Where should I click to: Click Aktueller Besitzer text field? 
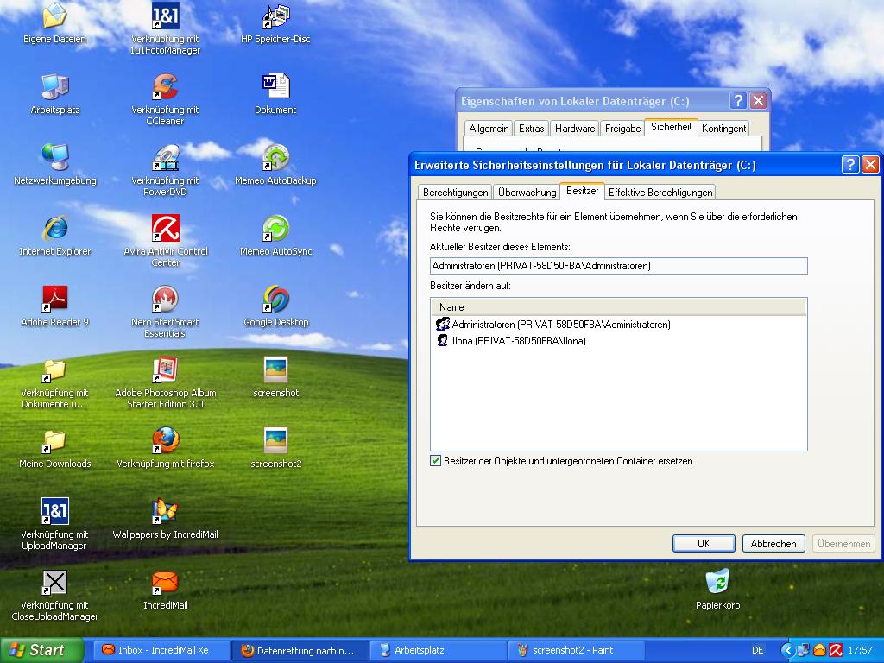(618, 266)
